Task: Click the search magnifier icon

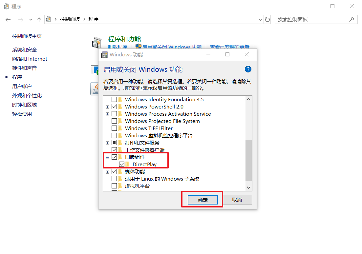Action: click(351, 20)
